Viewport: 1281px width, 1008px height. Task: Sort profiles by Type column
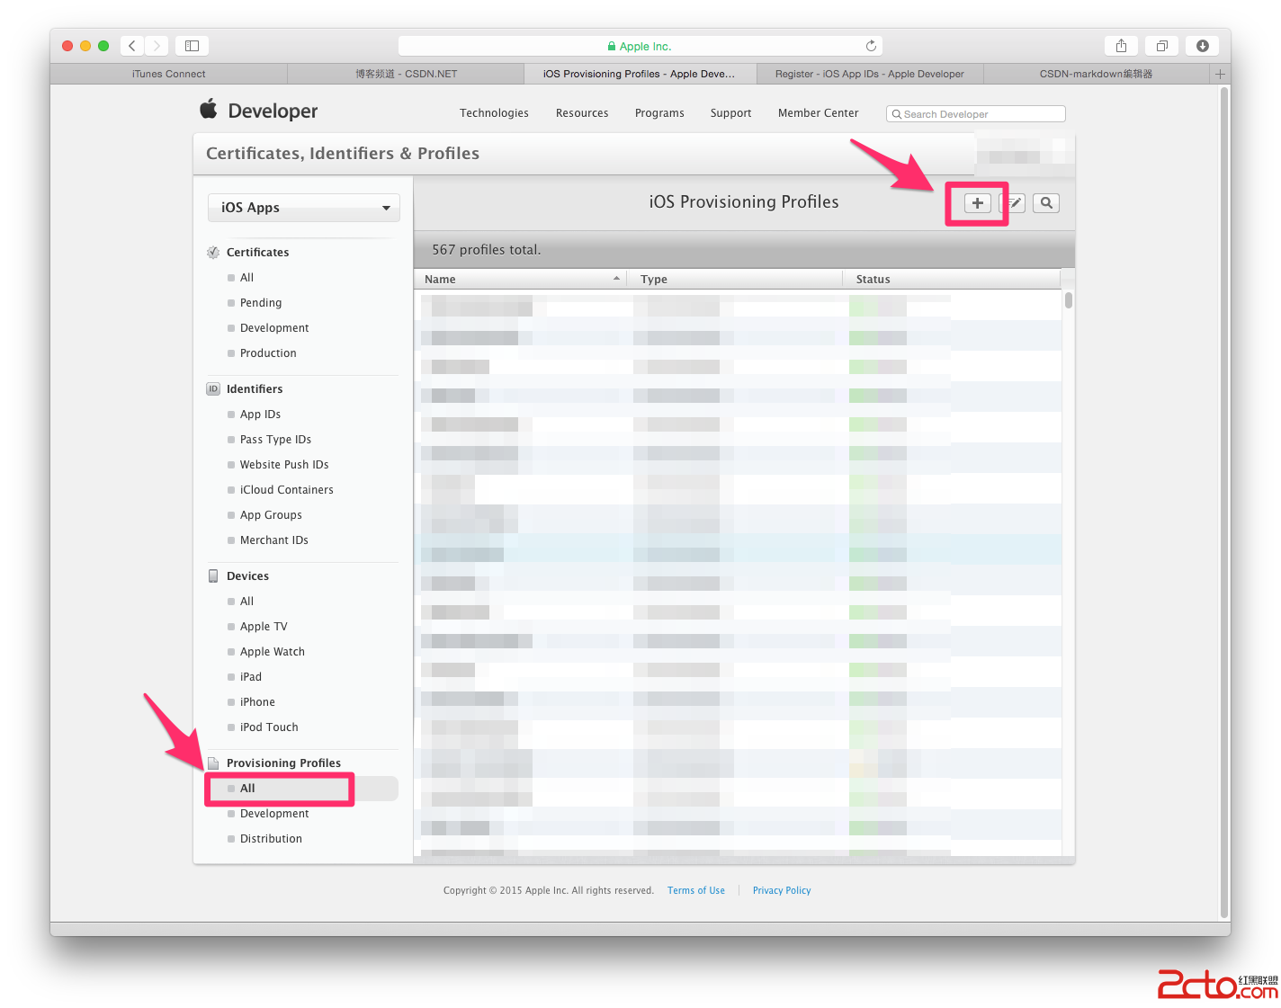[736, 280]
